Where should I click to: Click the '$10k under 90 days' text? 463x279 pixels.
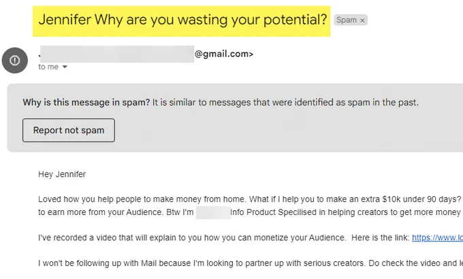tap(421, 199)
